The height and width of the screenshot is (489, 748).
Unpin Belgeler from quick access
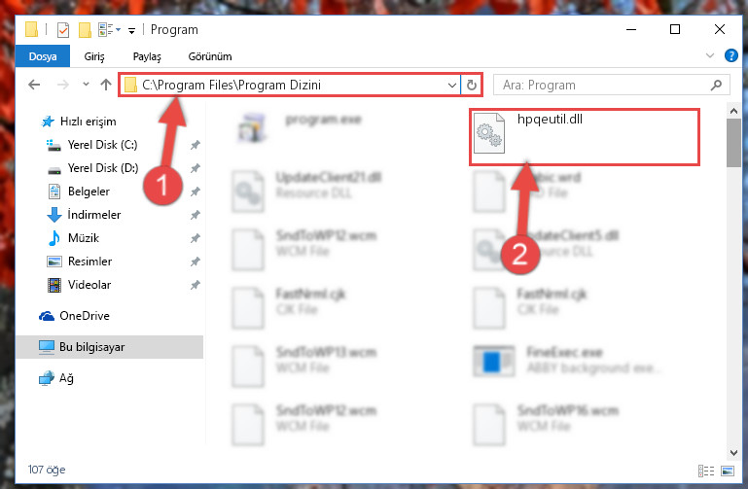point(196,192)
